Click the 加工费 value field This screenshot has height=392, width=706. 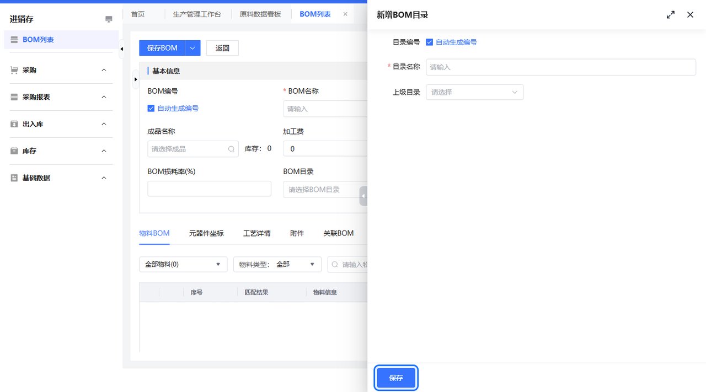(x=325, y=149)
